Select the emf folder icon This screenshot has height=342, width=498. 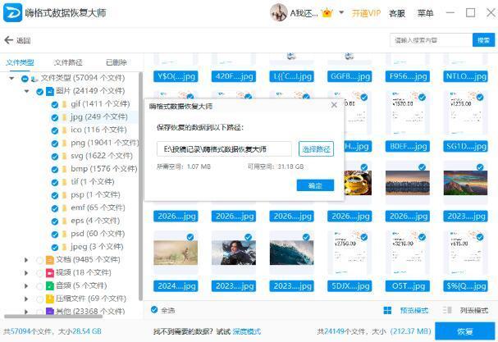point(65,208)
